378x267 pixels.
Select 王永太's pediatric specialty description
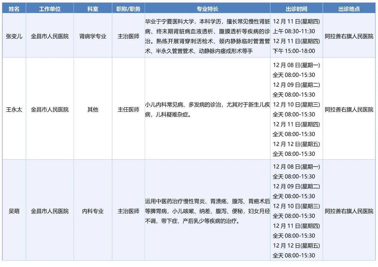coord(207,109)
